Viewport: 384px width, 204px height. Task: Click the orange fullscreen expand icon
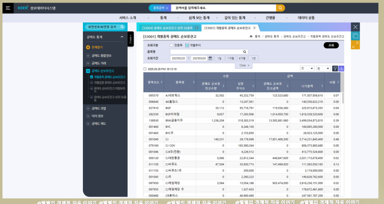[x=355, y=45]
